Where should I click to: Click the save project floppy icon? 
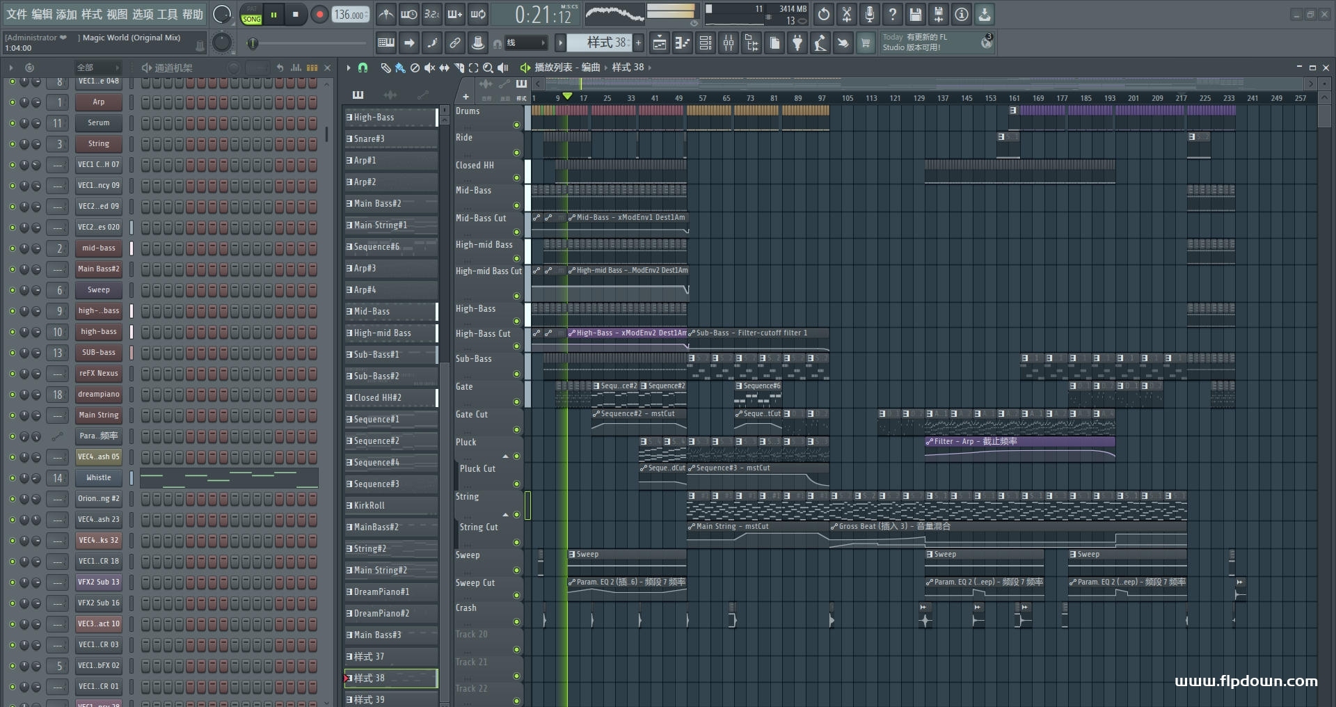coord(916,15)
